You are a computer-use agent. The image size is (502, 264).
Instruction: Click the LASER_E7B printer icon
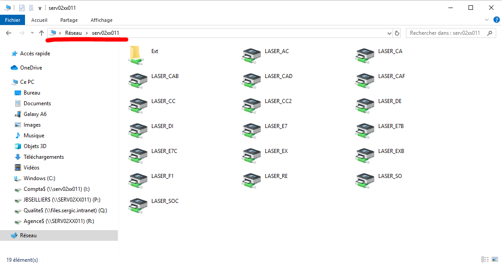click(x=364, y=130)
